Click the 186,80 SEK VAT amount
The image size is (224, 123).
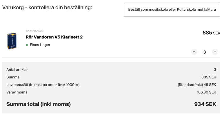click(206, 92)
